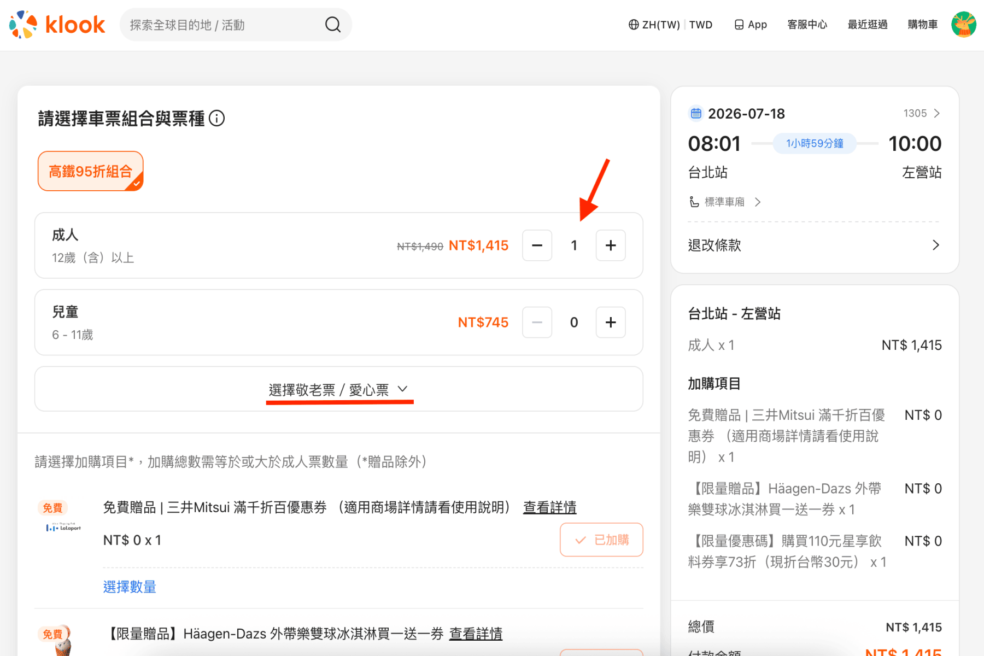Click 總價 total price row
The height and width of the screenshot is (656, 984).
click(815, 627)
